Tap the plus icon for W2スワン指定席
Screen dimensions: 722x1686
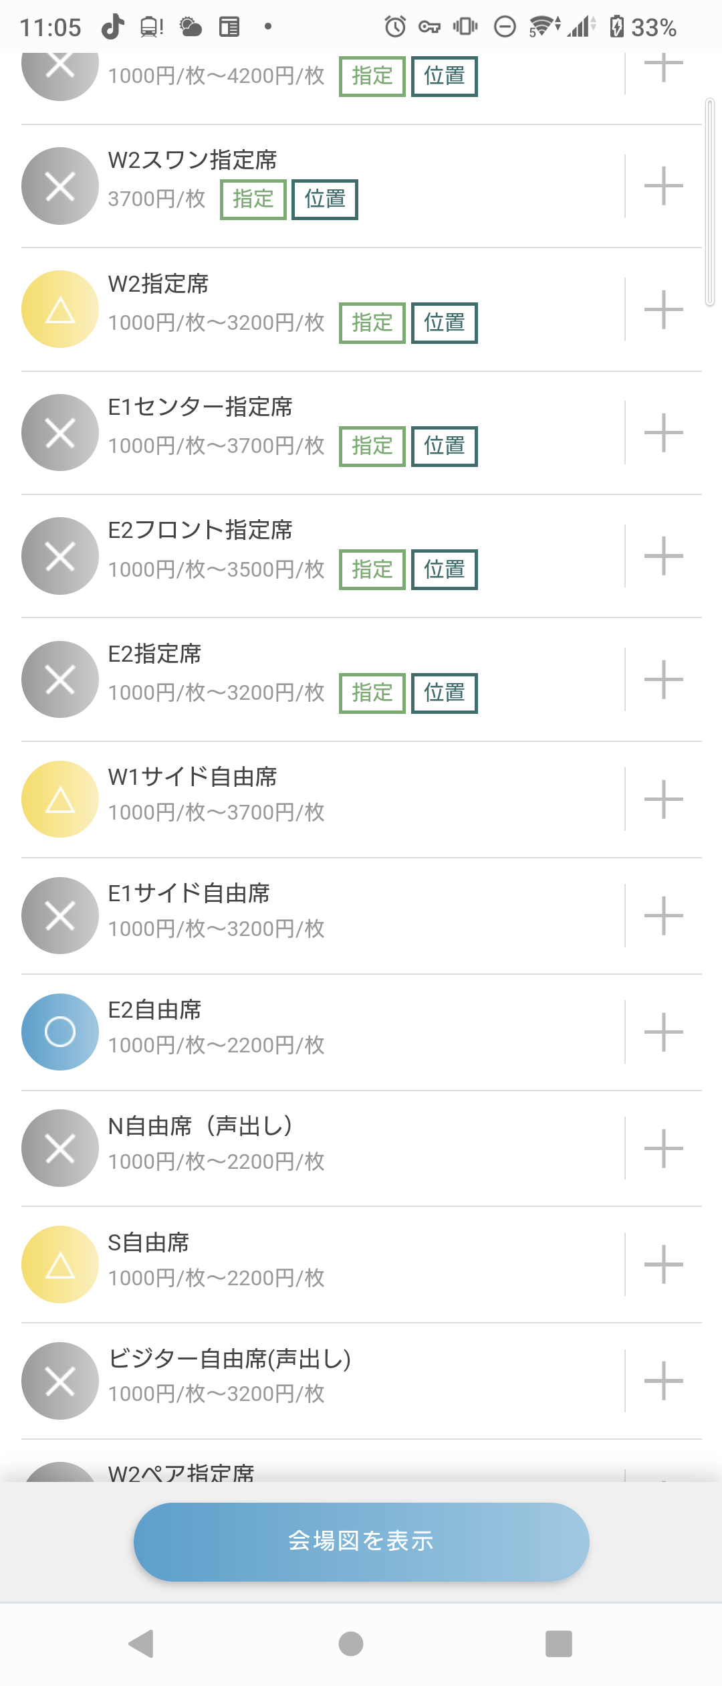click(x=663, y=186)
